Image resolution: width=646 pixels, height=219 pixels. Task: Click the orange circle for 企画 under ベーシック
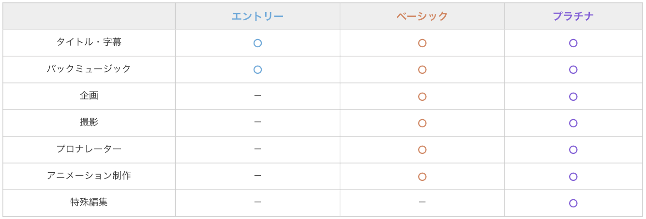pos(422,96)
